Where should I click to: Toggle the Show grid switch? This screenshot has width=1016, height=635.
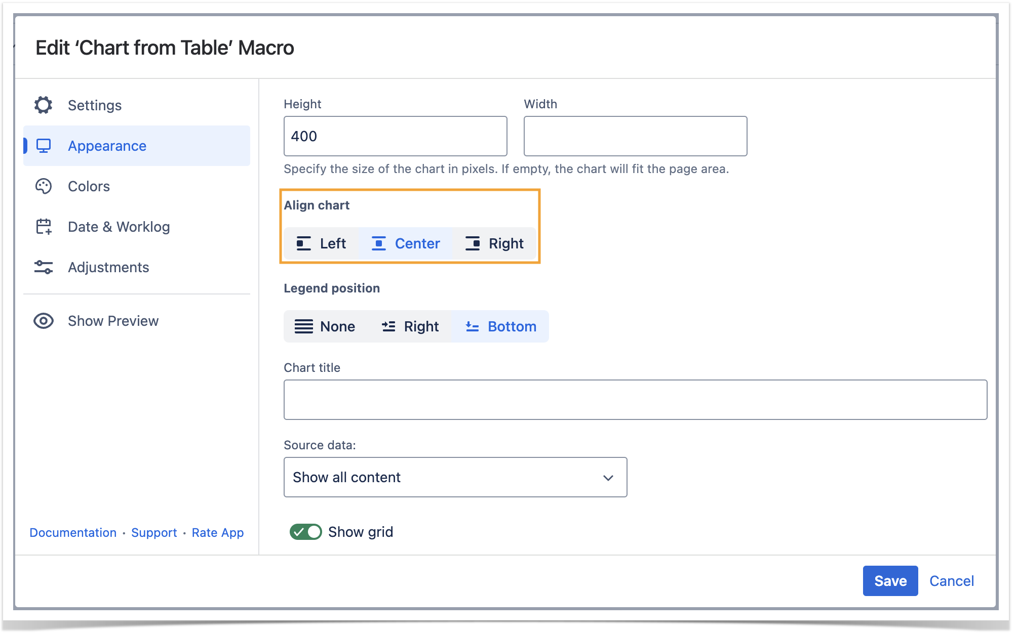click(305, 532)
